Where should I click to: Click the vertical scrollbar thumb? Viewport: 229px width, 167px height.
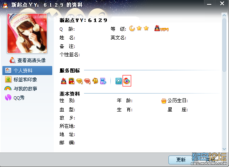click(x=224, y=45)
